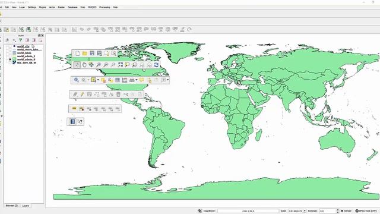Click the Text Annotation icon

point(164,80)
